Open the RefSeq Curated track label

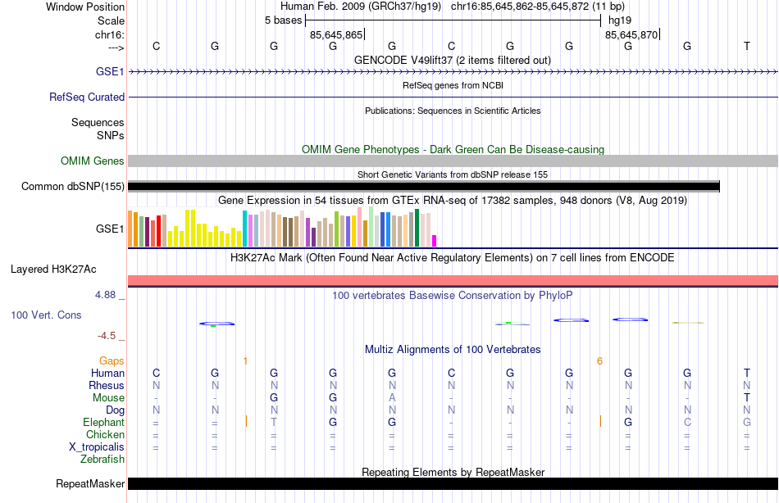tap(86, 97)
